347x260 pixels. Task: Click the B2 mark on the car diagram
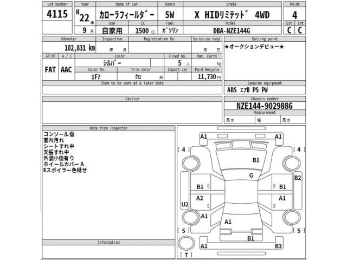298,178
